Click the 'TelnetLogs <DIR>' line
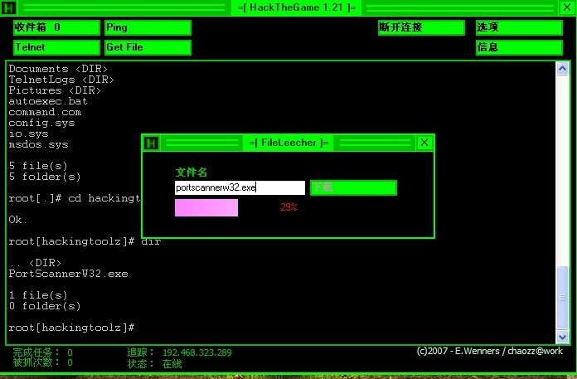The width and height of the screenshot is (577, 379). click(61, 80)
